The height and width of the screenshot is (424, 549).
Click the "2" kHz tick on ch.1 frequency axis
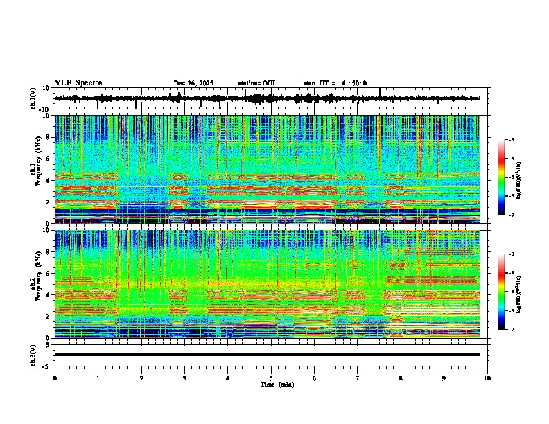coord(48,202)
